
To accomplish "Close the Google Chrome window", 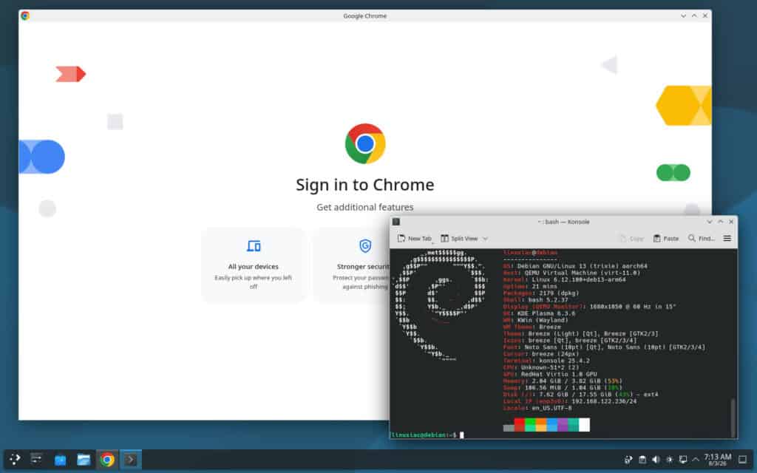I will pos(705,16).
